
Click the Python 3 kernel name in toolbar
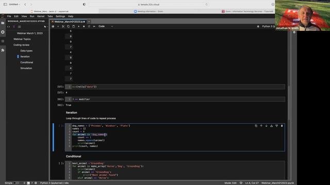[x=268, y=26]
